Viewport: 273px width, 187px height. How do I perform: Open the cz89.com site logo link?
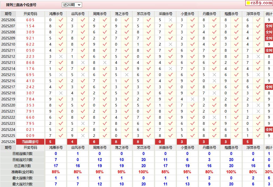click(259, 3)
